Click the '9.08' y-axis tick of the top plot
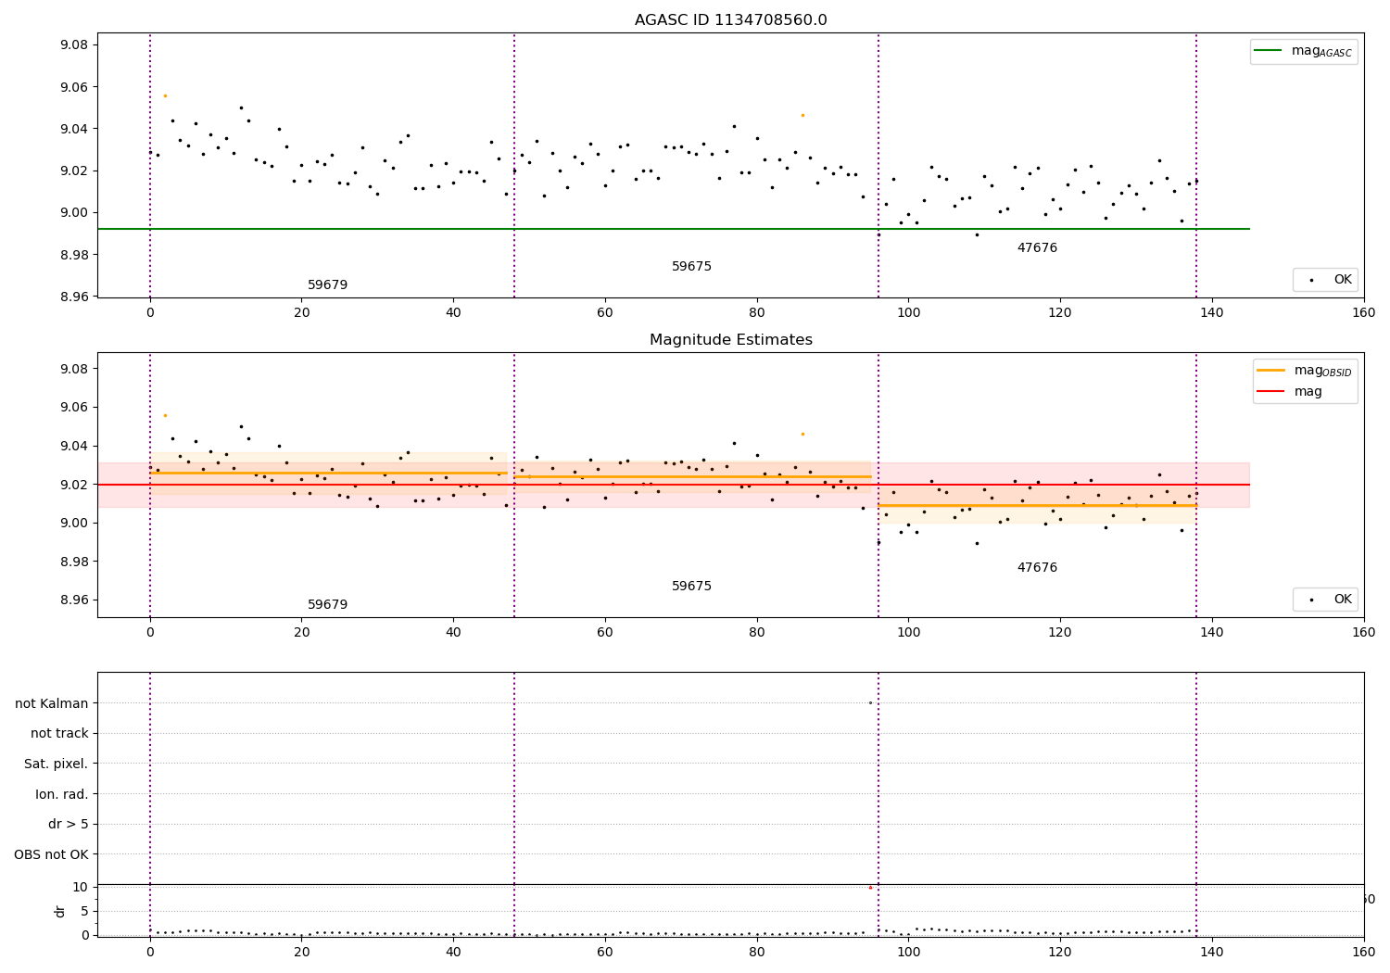This screenshot has height=973, width=1390. [75, 45]
